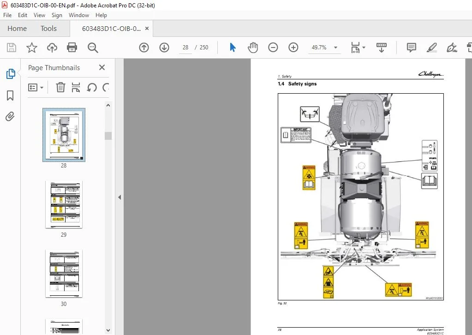
Task: Go to previous page arrow
Action: point(144,48)
